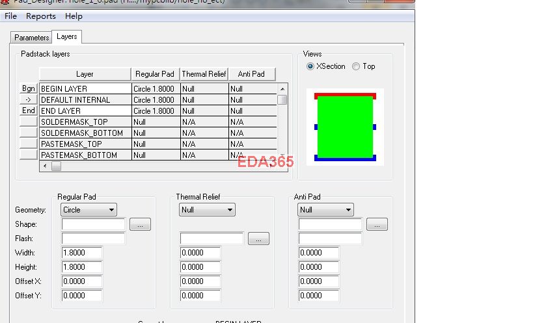Open the Thermal Relief geometry dropdown
The width and height of the screenshot is (533, 323).
pos(207,210)
